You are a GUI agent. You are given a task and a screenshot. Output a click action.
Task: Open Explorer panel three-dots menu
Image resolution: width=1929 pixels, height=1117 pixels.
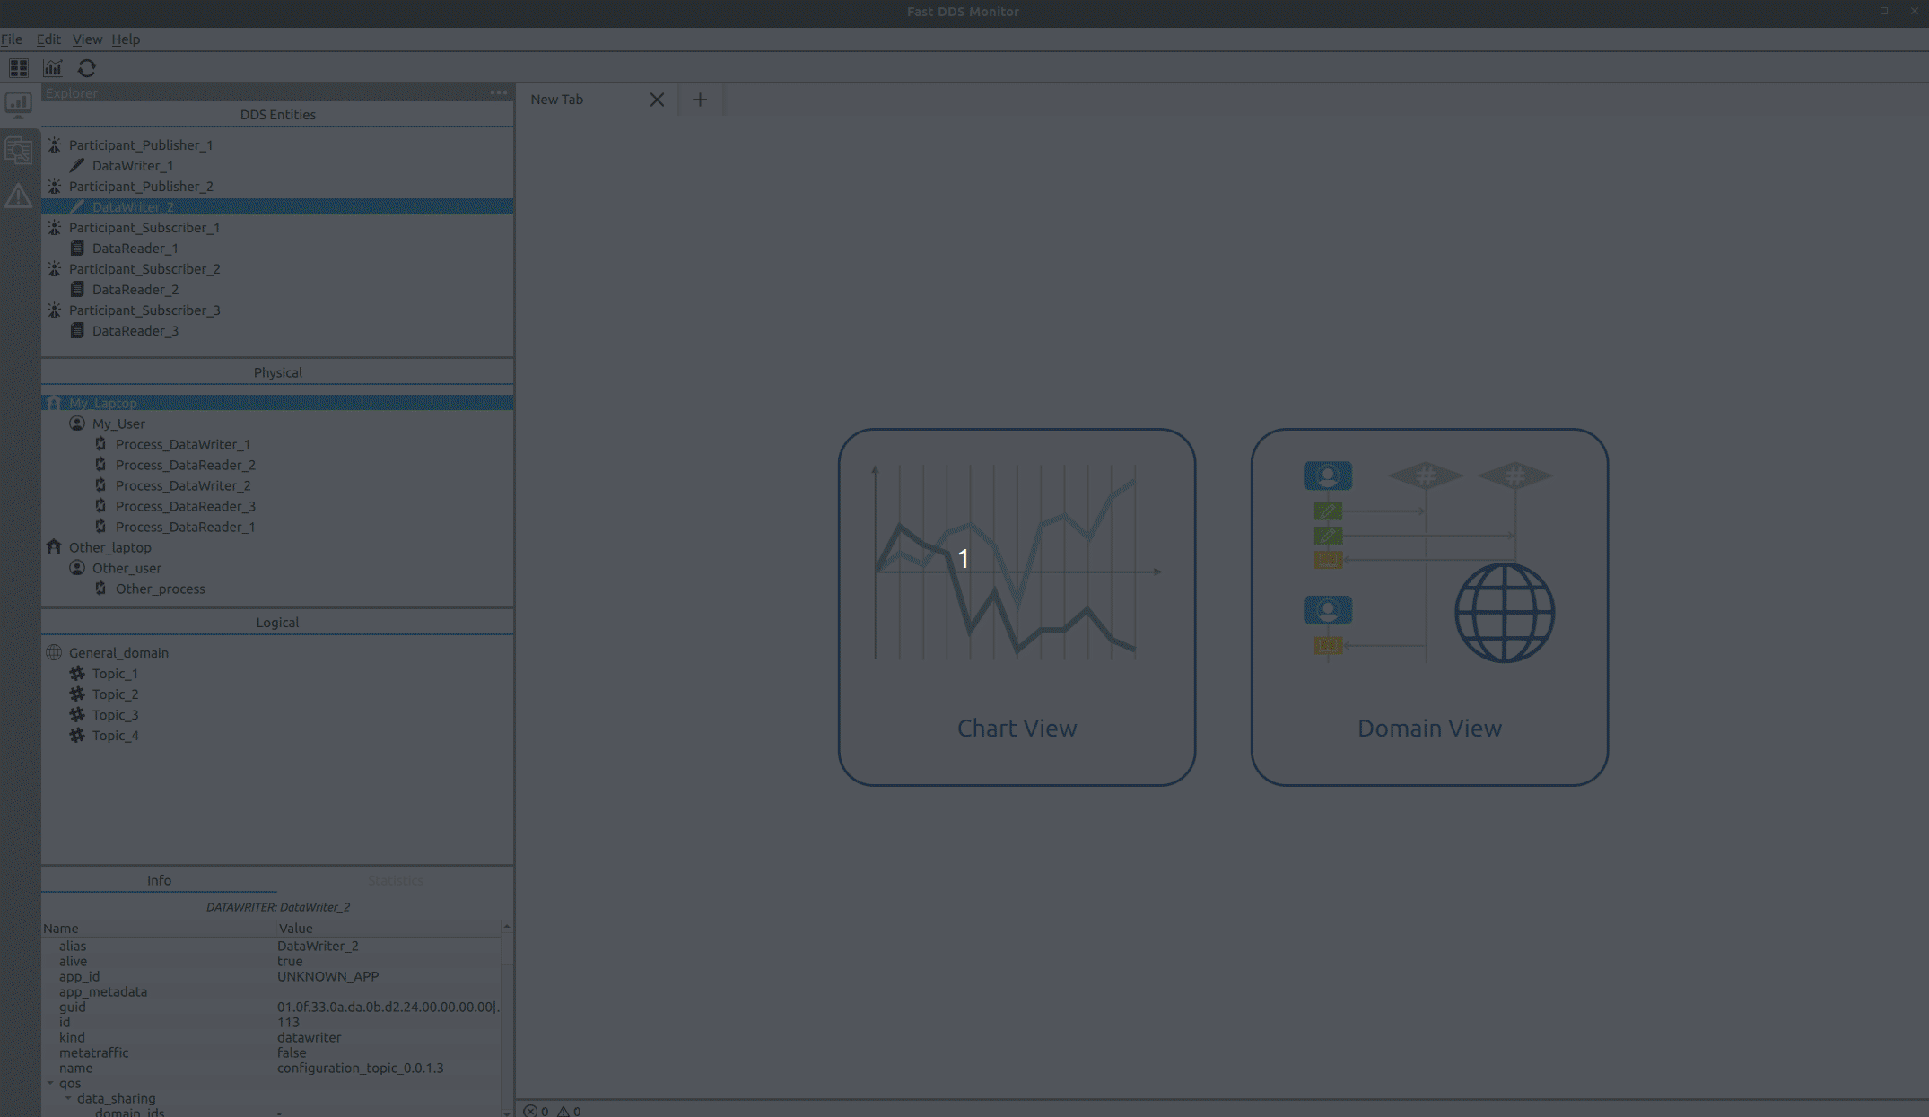pyautogui.click(x=499, y=92)
